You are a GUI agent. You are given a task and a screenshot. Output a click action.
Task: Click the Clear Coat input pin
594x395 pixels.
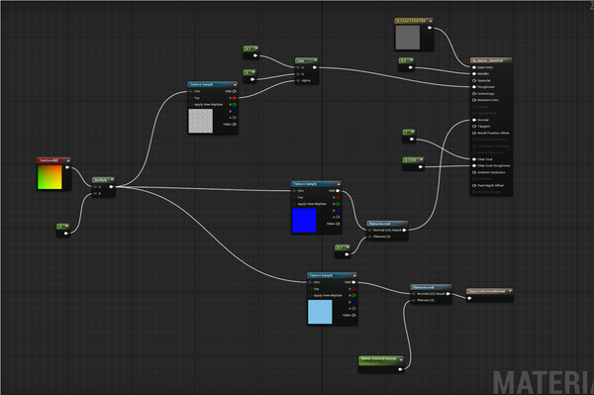pos(474,159)
